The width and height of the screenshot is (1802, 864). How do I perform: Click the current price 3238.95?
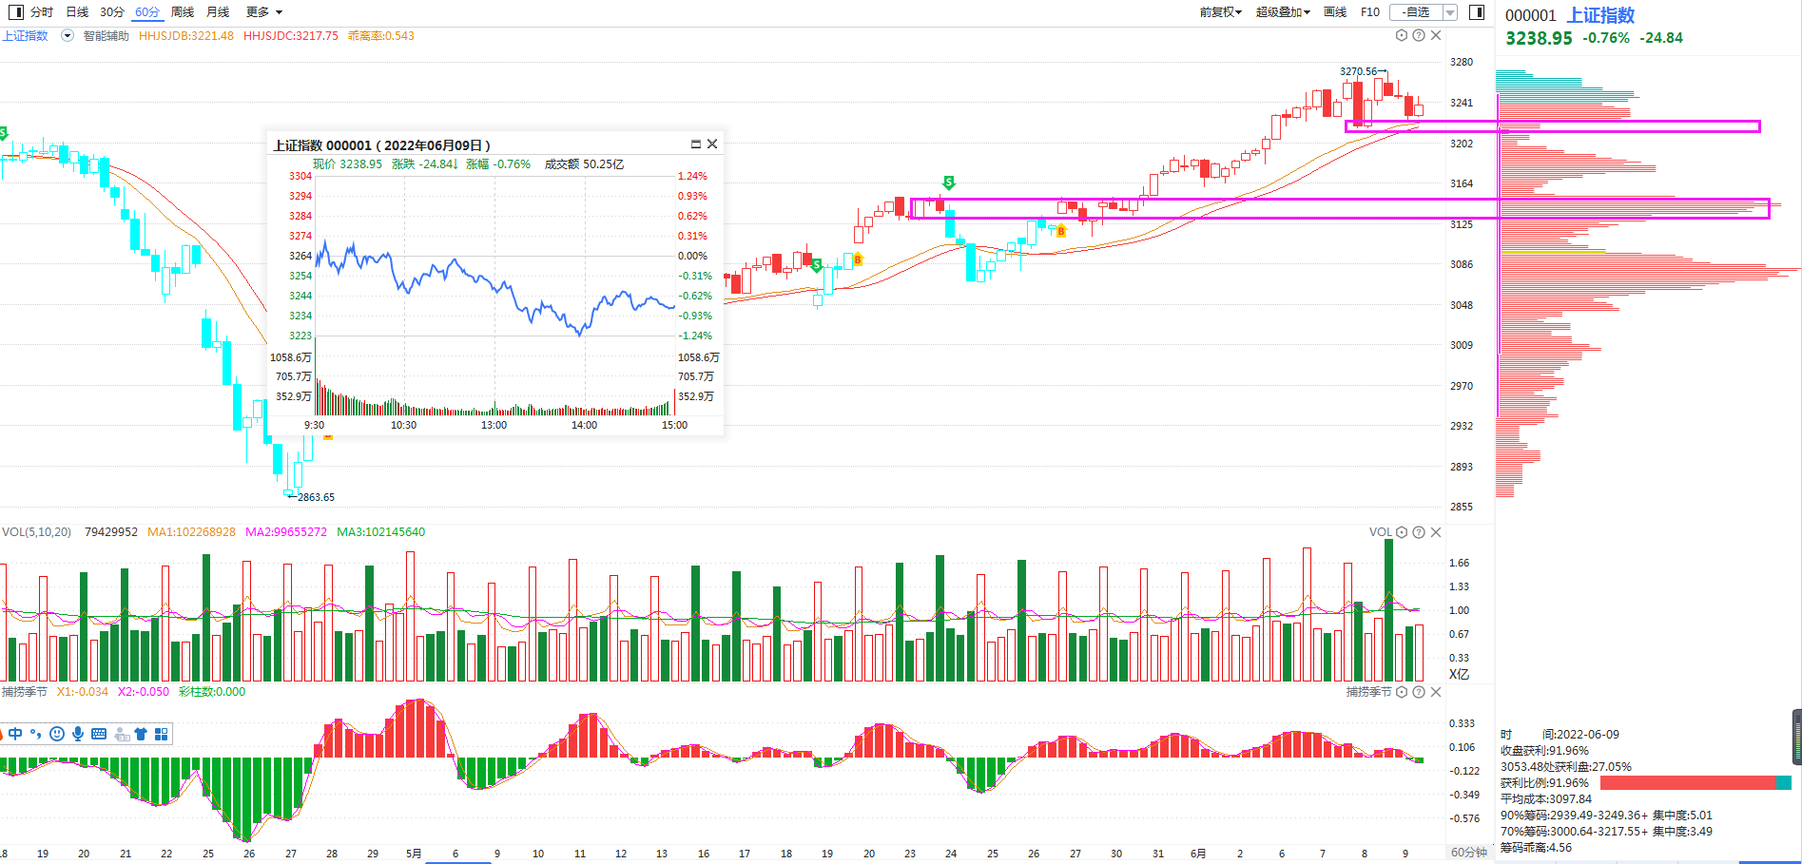[1539, 38]
